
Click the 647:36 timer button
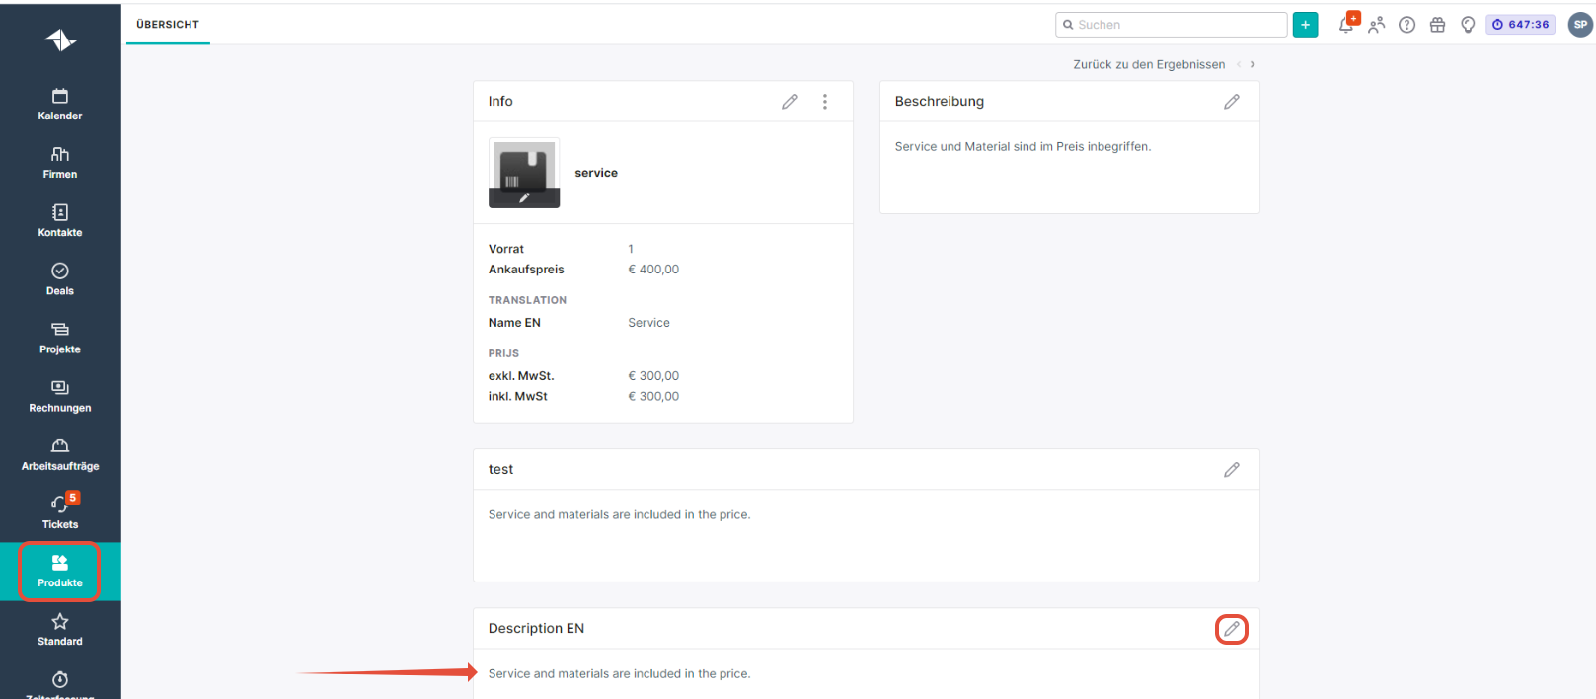(x=1520, y=25)
